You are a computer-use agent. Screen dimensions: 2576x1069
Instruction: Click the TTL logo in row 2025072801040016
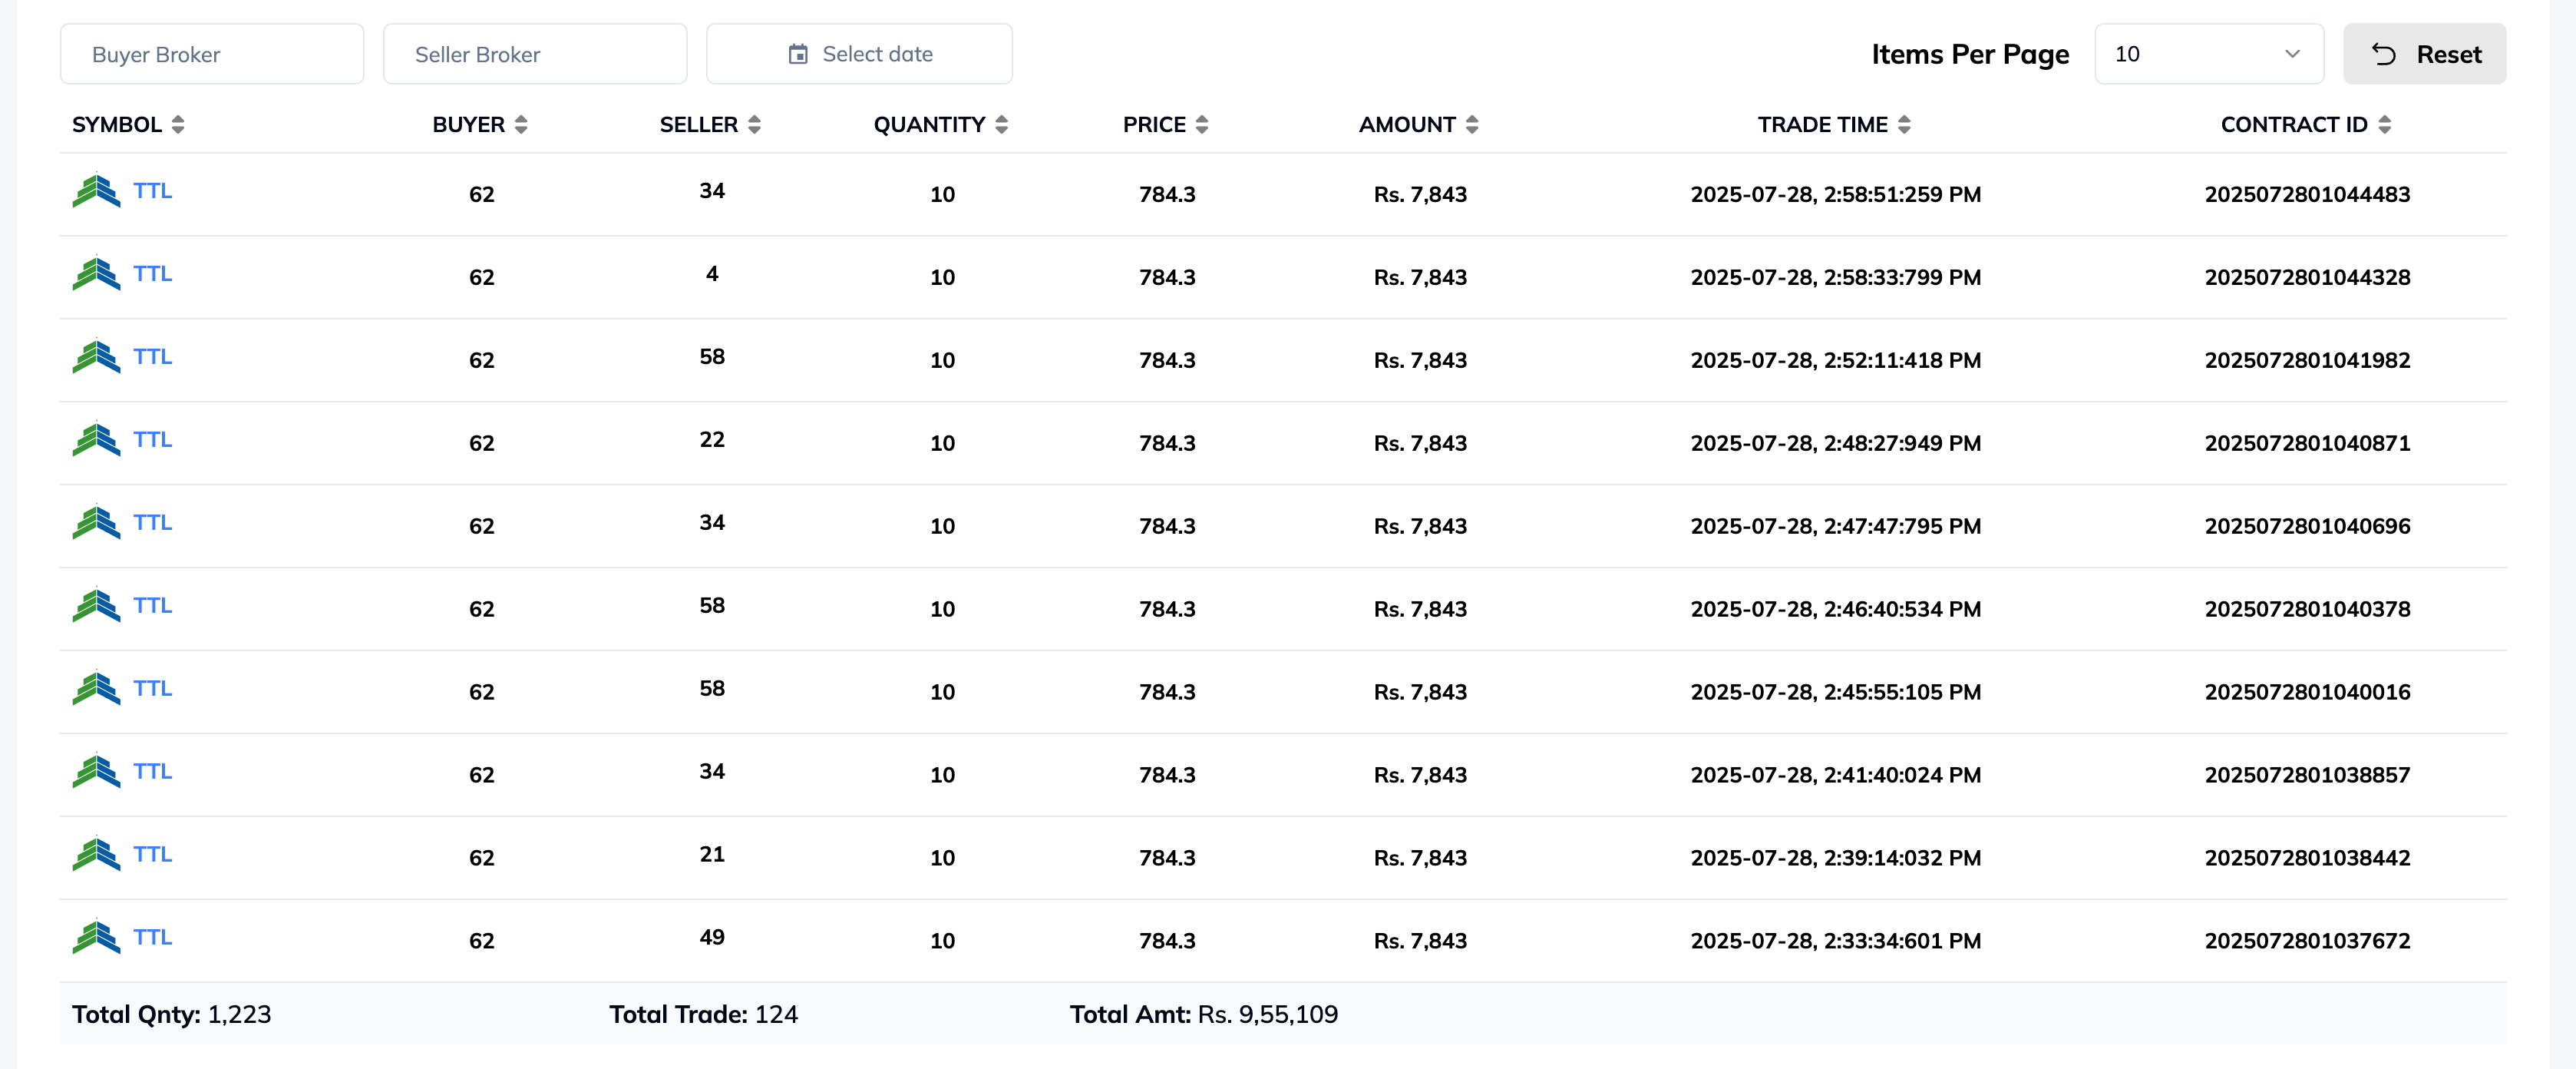96,689
